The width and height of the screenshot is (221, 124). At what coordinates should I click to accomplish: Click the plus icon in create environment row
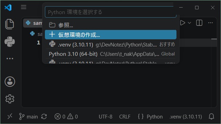(x=52, y=34)
